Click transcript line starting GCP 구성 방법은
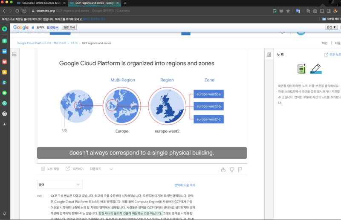The image size is (341, 220). point(122,196)
